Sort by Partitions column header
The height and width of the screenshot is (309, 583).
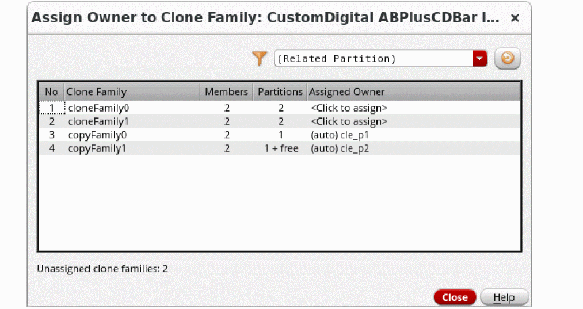point(280,92)
